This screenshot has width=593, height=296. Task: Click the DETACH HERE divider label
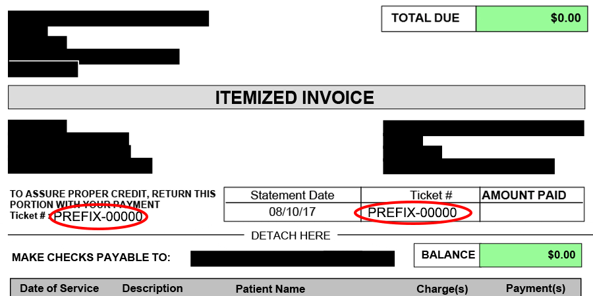[291, 235]
